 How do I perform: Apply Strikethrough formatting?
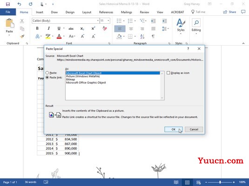click(71, 28)
